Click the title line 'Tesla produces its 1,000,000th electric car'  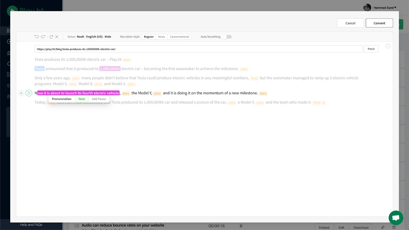(x=70, y=60)
